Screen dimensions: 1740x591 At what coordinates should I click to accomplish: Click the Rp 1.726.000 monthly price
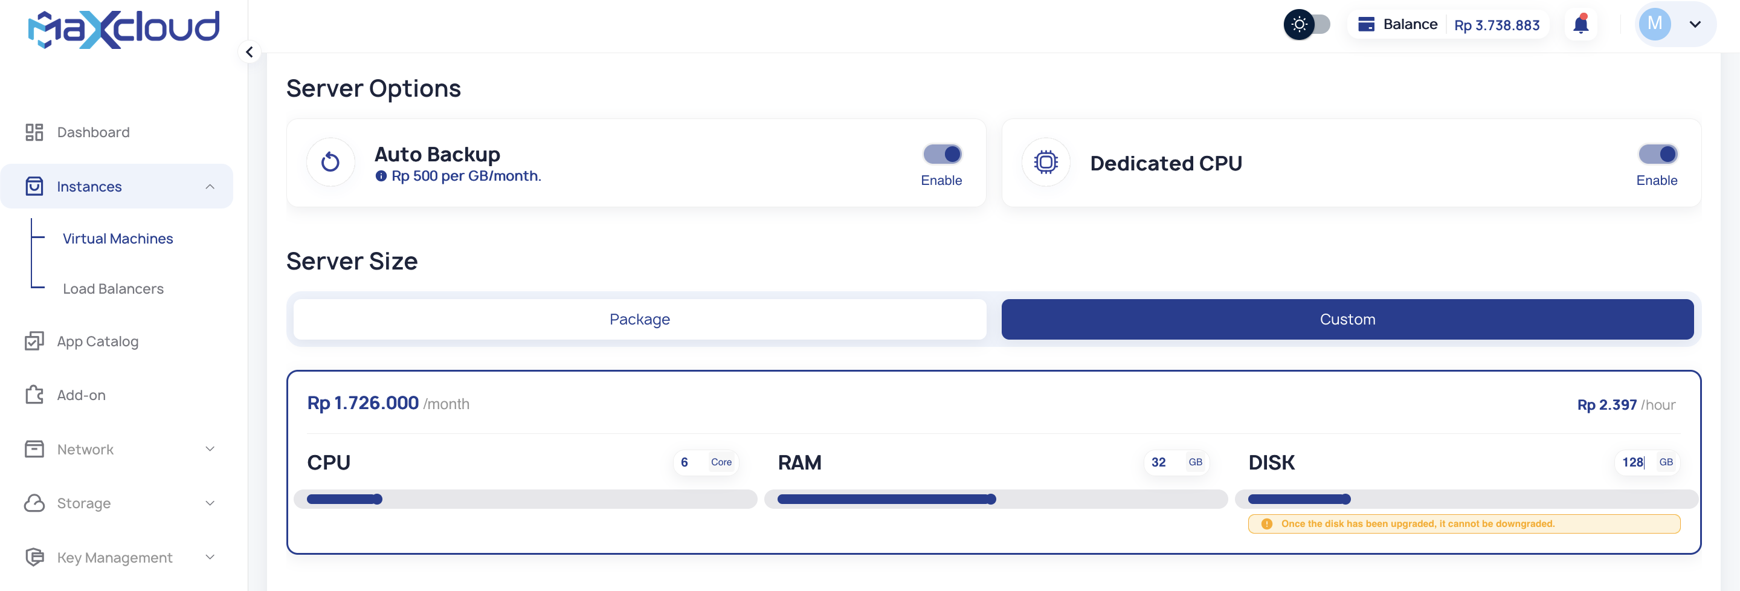pos(362,403)
